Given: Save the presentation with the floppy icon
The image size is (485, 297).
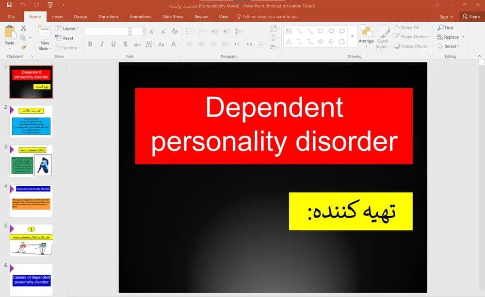Looking at the screenshot, I should point(9,5).
